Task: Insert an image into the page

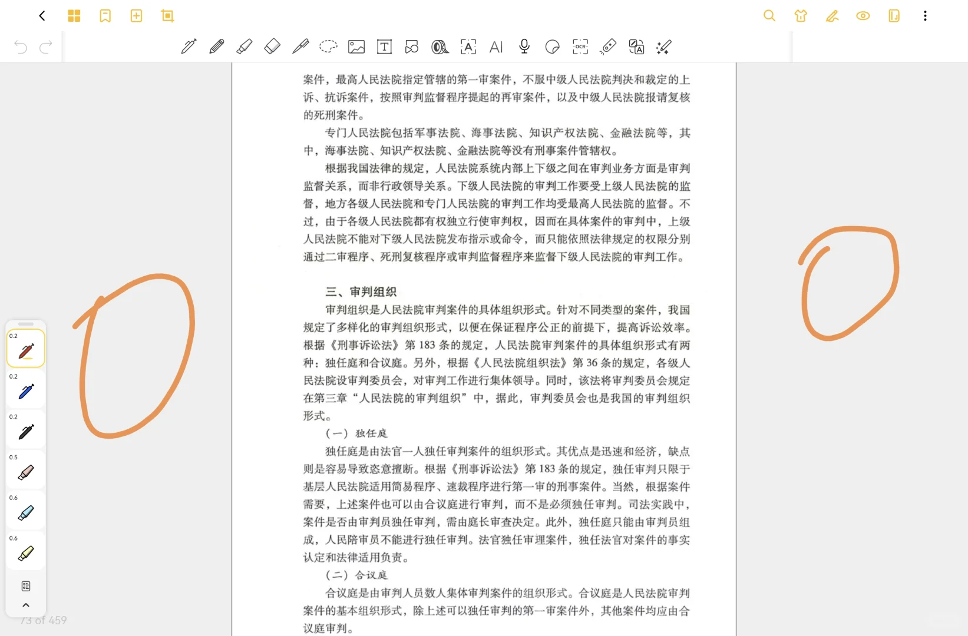Action: tap(356, 47)
